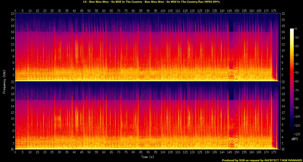Click the 100 second mark on bottom time axis
303x162 pixels.
tap(163, 152)
